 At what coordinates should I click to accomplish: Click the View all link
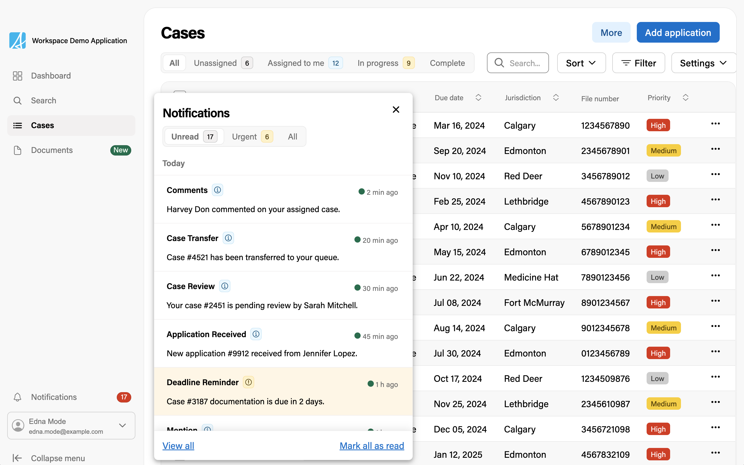click(178, 446)
